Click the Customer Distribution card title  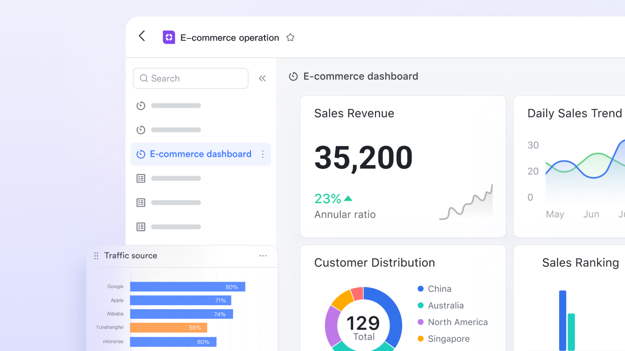coord(374,263)
